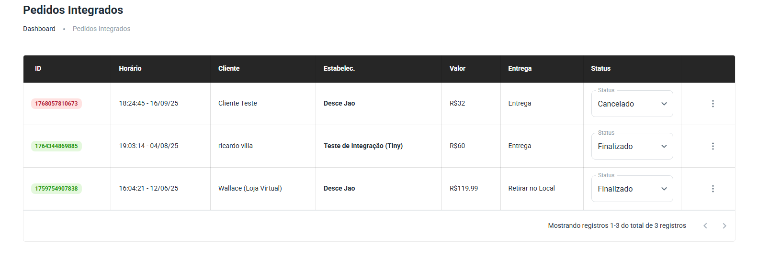The height and width of the screenshot is (257, 758).
Task: Select the Estabelec. column header
Action: pyautogui.click(x=339, y=68)
